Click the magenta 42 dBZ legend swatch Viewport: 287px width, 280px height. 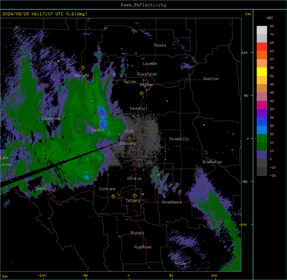262,105
